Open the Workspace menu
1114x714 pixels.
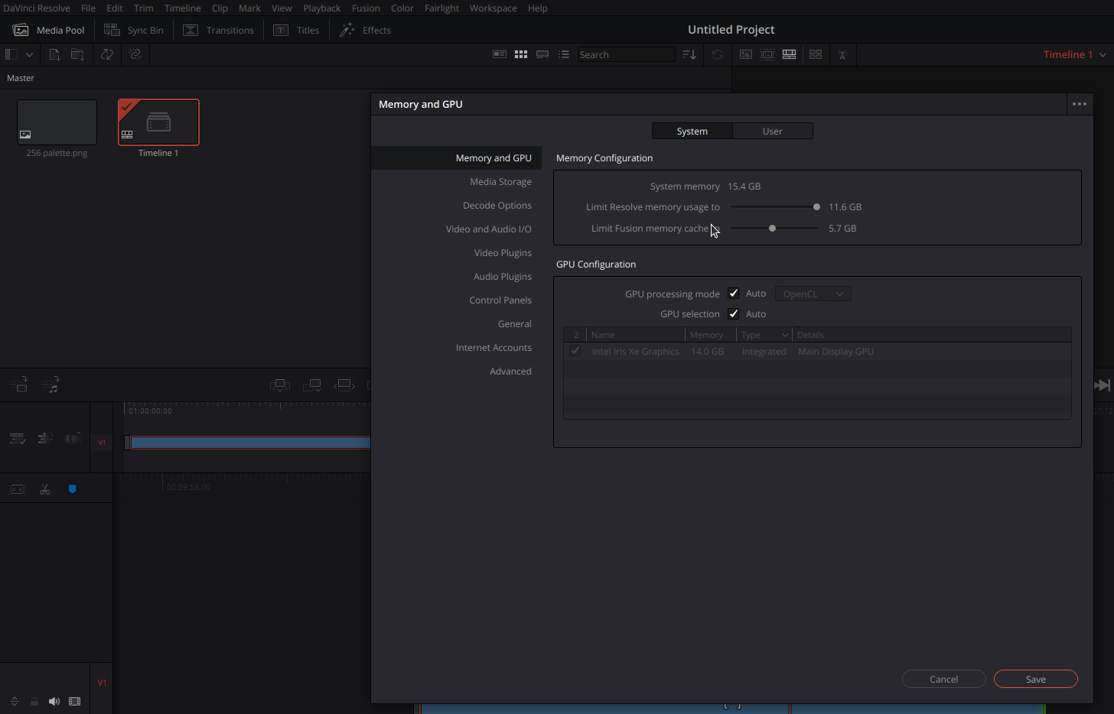click(493, 8)
